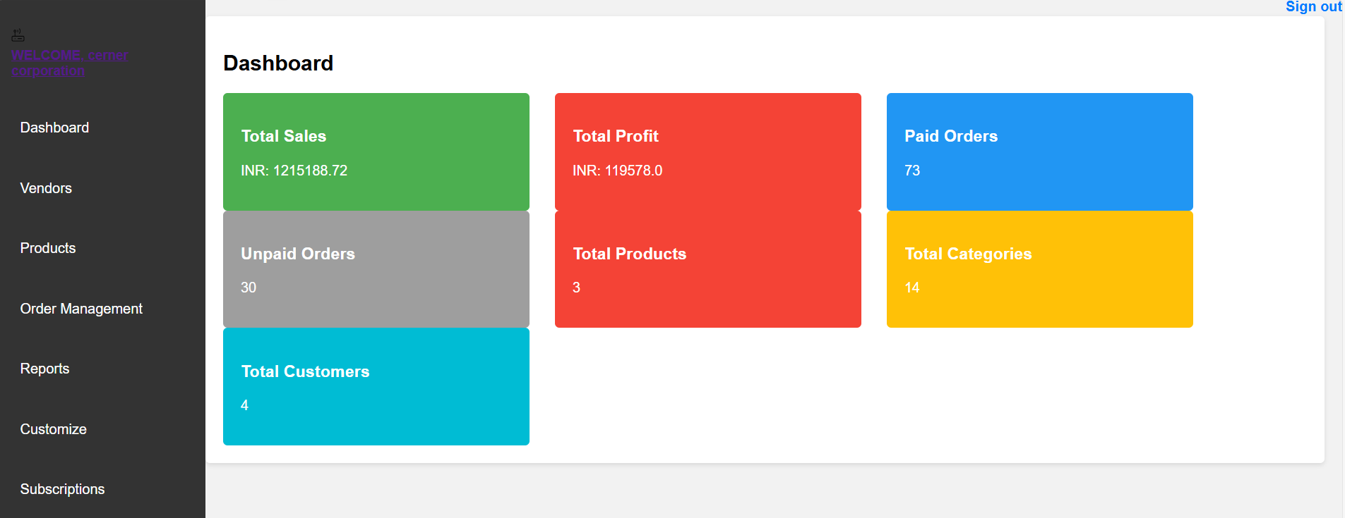Viewport: 1345px width, 518px height.
Task: Select the blue Paid Orders card
Action: (x=1039, y=152)
